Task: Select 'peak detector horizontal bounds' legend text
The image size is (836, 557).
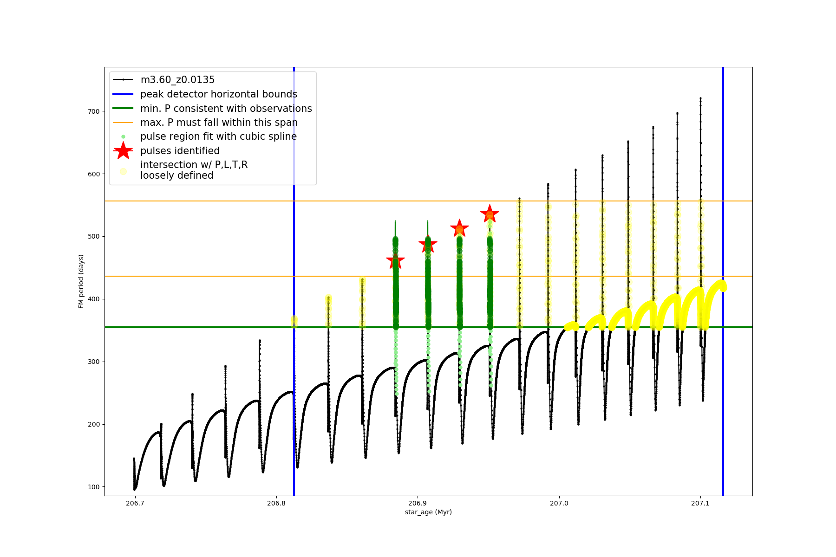Action: [x=218, y=94]
